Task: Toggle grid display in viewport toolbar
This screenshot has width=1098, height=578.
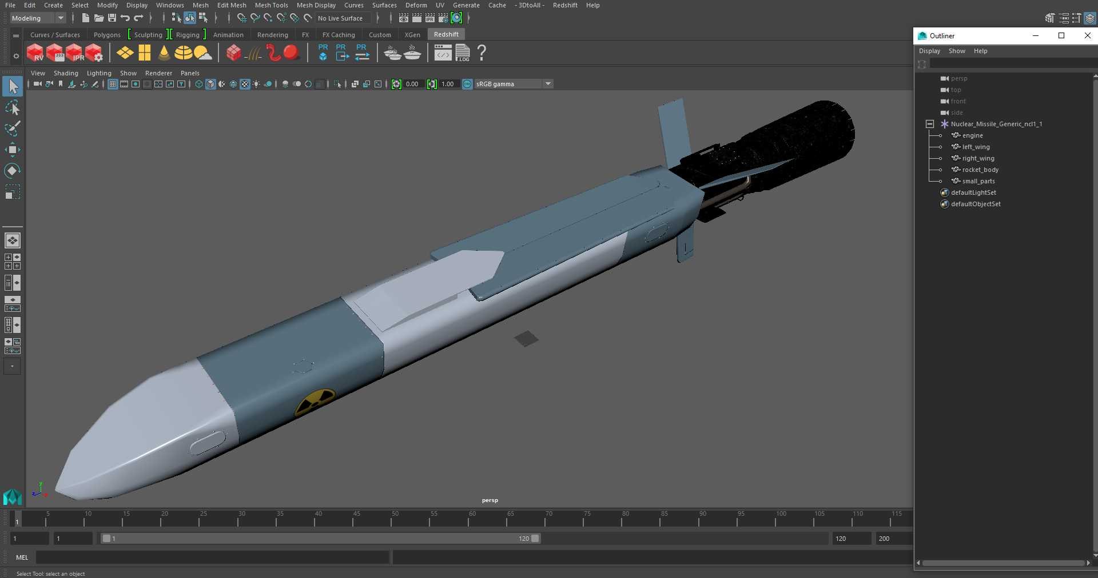Action: 113,84
